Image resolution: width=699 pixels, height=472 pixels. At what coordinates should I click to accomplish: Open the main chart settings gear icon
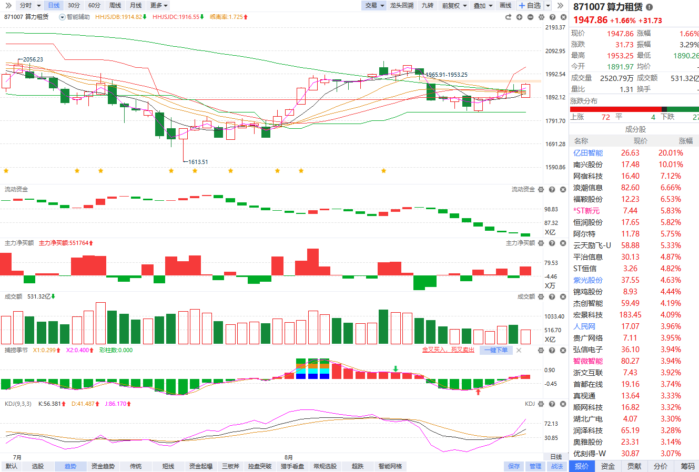(x=541, y=17)
